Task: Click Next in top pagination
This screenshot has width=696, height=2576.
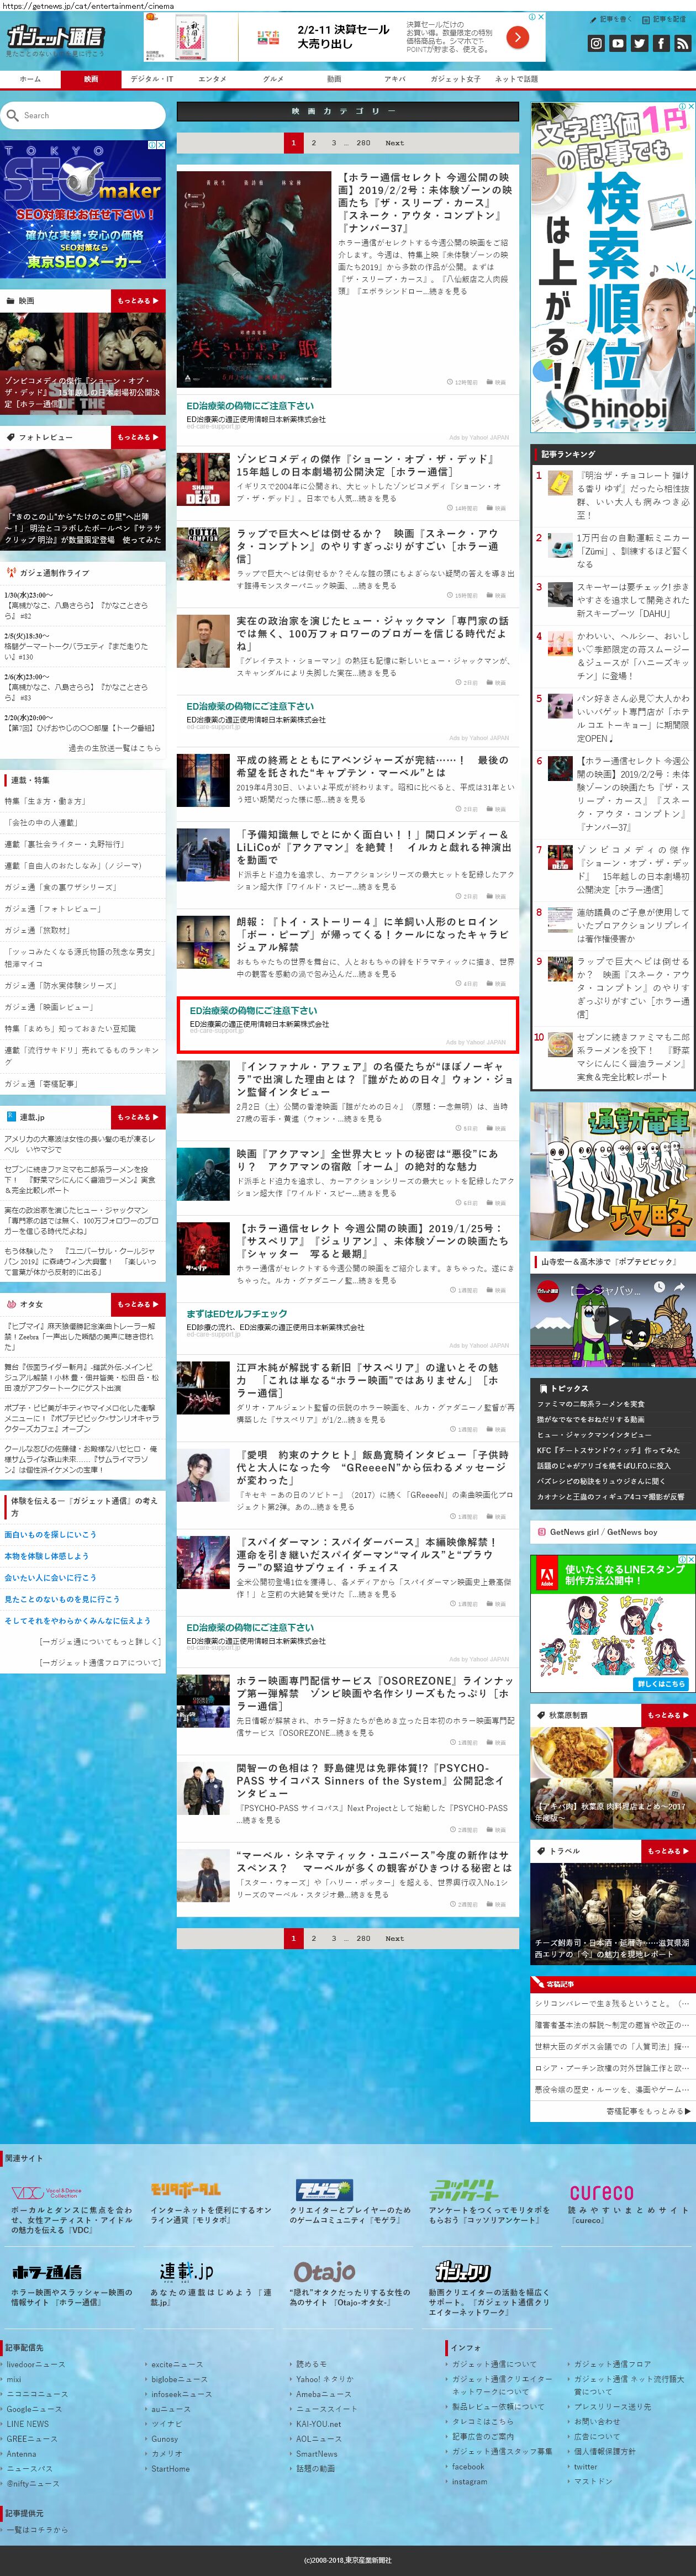Action: [x=395, y=143]
